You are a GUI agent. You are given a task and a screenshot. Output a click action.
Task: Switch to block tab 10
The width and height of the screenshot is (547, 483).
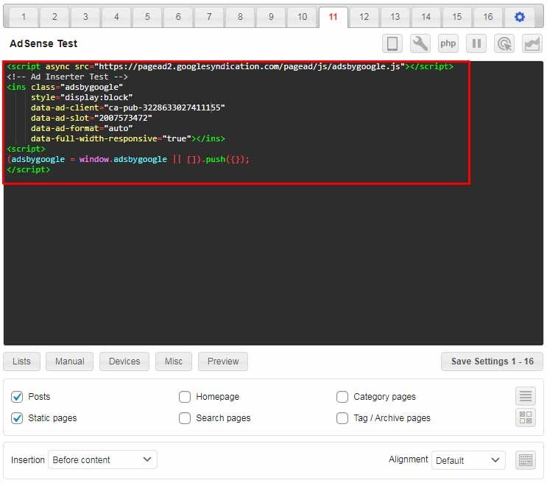tap(302, 17)
